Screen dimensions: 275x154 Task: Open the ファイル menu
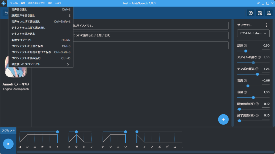pos(14,3)
